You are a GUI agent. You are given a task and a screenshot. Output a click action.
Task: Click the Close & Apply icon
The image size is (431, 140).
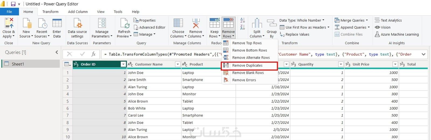[9, 23]
